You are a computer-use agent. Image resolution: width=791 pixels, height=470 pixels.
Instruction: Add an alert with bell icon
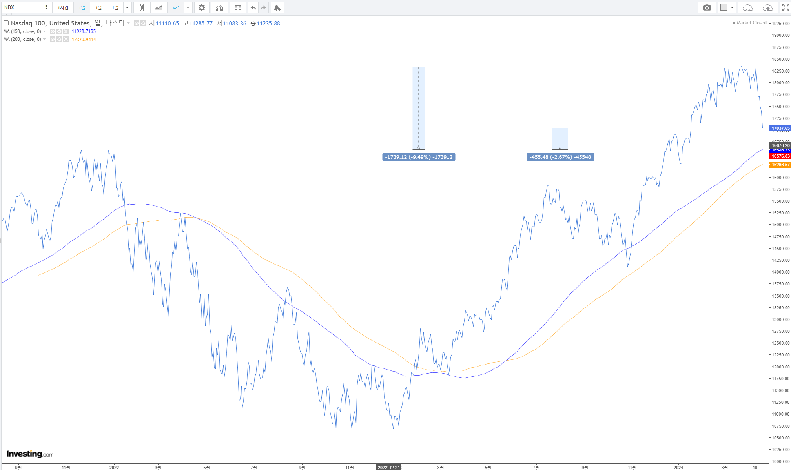coord(277,7)
